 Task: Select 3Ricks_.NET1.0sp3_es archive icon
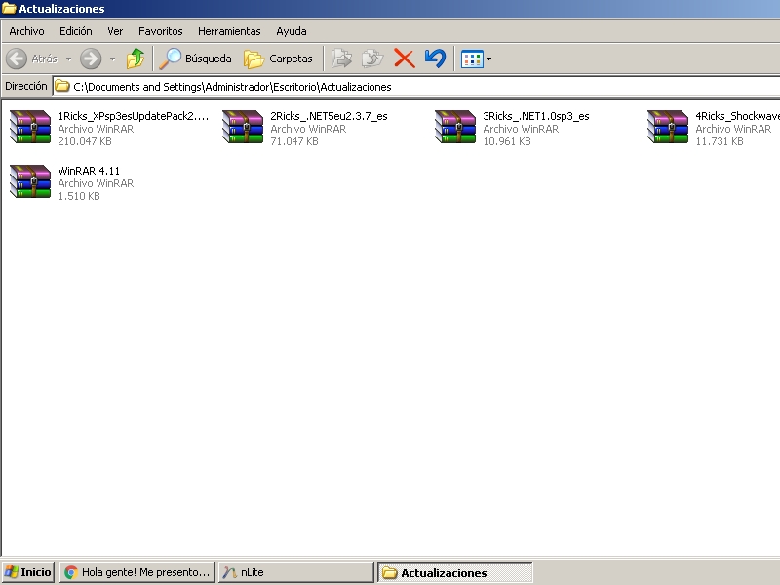click(x=455, y=127)
